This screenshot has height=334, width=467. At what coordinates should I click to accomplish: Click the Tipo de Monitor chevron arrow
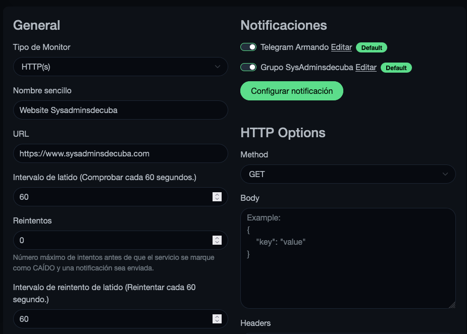click(x=218, y=67)
